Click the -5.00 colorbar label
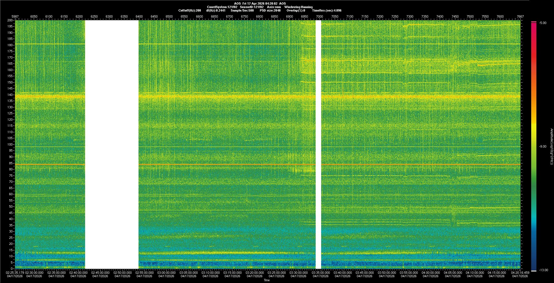The image size is (554, 283). [x=542, y=23]
